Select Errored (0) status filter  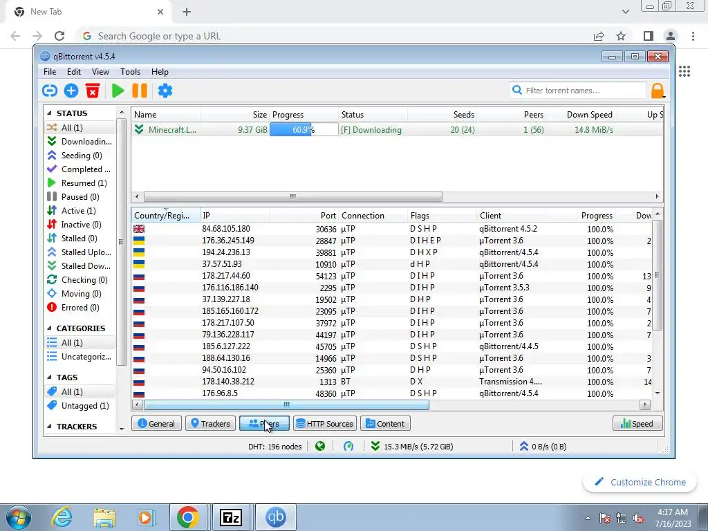[80, 308]
